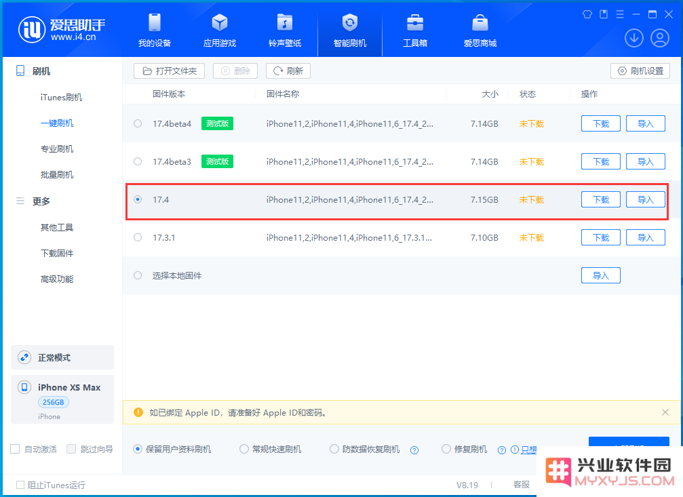Toggle 跳过向导 checkbox
The width and height of the screenshot is (683, 497).
(71, 449)
